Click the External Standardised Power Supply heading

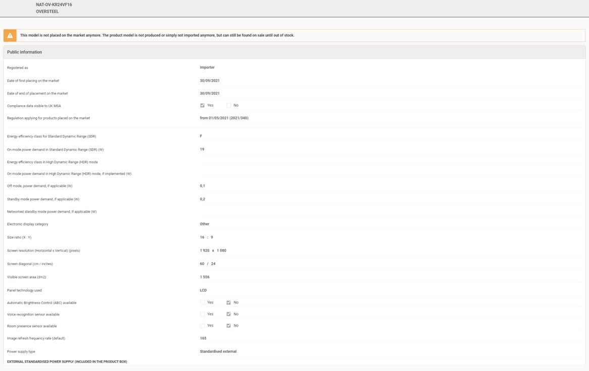[x=67, y=362]
